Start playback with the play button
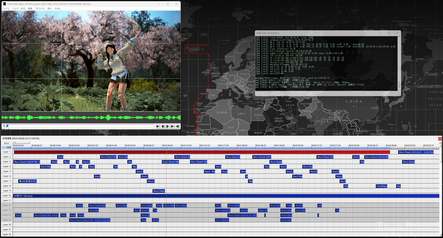 coord(158,126)
